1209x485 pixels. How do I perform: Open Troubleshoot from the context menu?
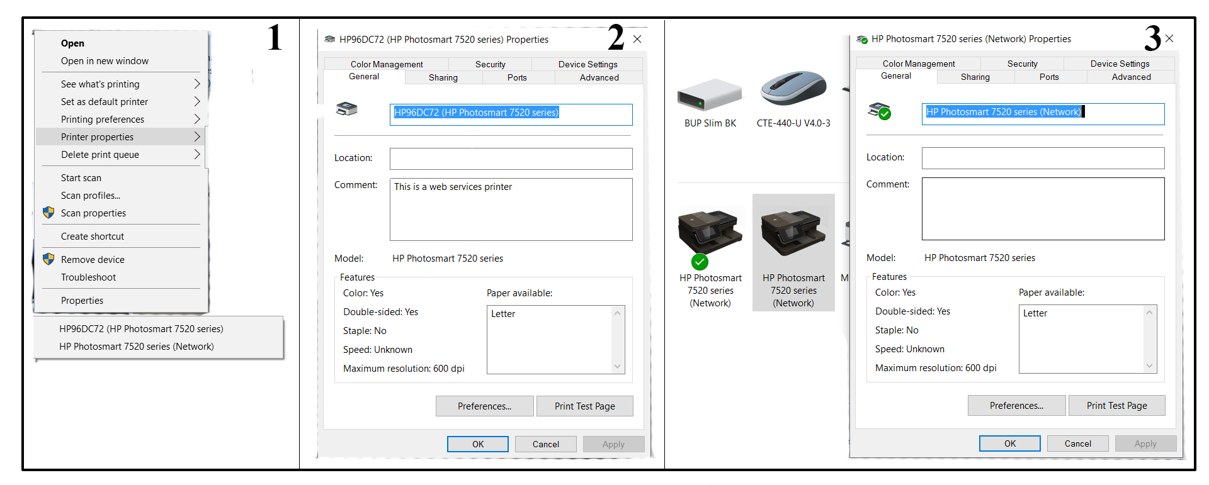88,277
